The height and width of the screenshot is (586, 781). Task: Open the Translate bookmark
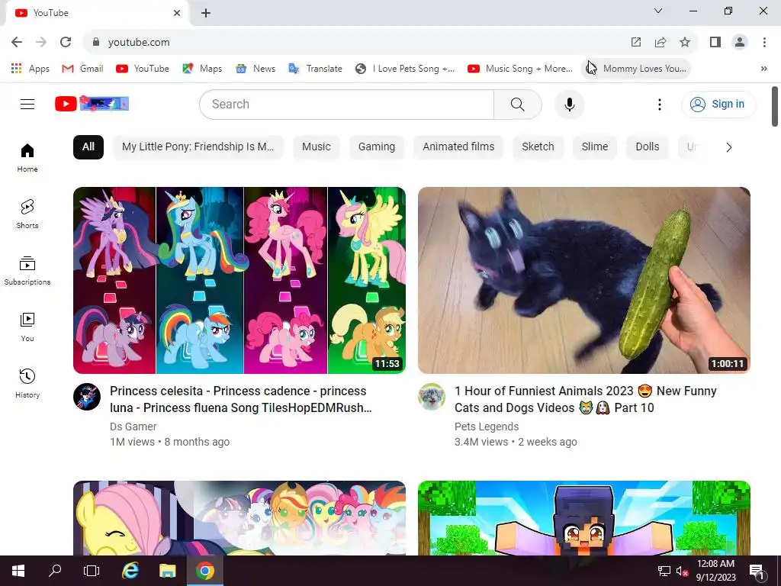[315, 68]
